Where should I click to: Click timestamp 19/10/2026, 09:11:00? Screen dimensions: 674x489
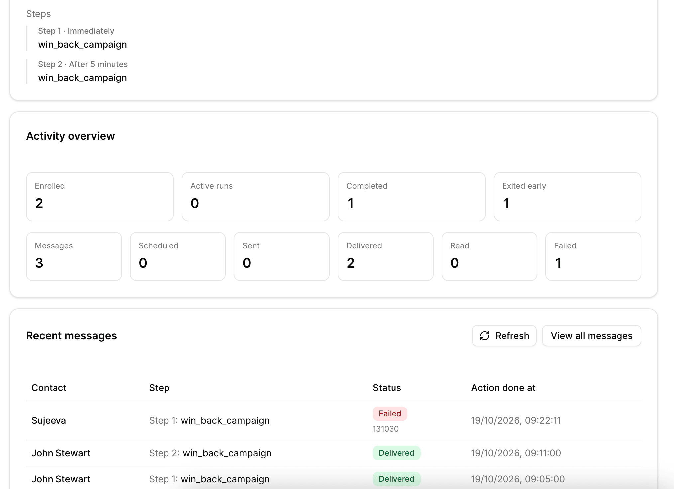pyautogui.click(x=516, y=453)
